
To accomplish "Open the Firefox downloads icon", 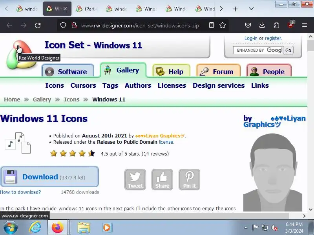I will pyautogui.click(x=262, y=25).
